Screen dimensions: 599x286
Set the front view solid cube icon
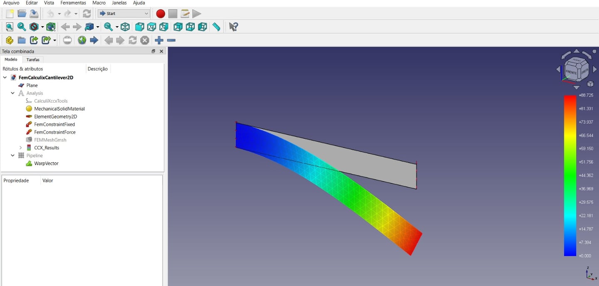(140, 27)
